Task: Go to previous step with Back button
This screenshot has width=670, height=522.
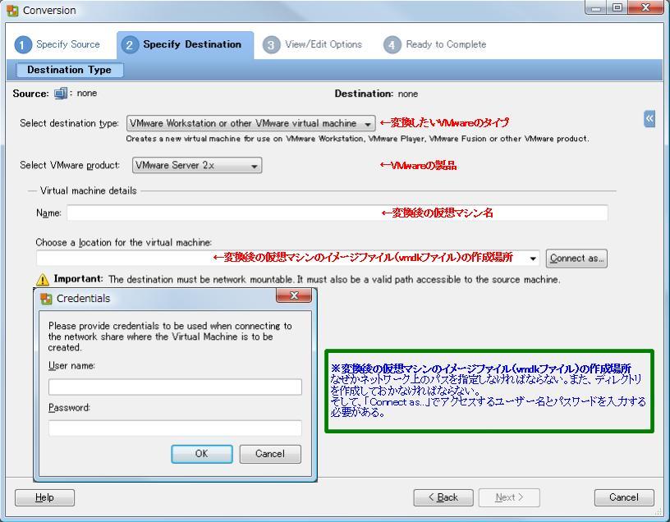Action: point(443,497)
